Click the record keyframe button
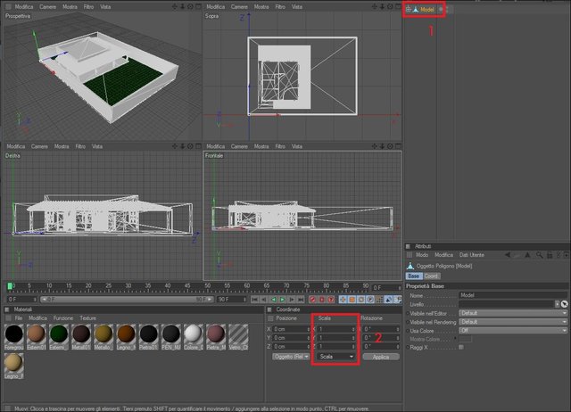The width and height of the screenshot is (571, 412). tap(312, 299)
